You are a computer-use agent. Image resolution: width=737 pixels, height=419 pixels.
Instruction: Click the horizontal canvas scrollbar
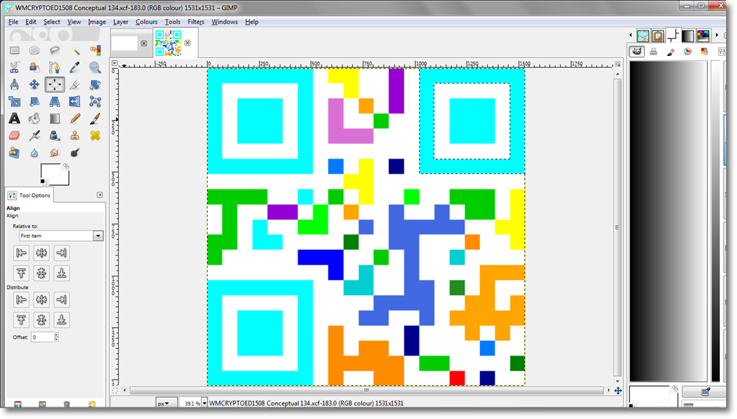tap(366, 390)
